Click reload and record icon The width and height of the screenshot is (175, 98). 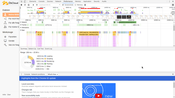pos(25,5)
